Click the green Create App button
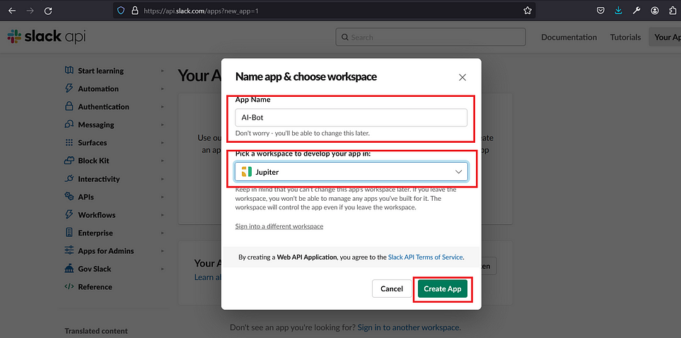Screen dimensions: 681x338 [x=443, y=289]
